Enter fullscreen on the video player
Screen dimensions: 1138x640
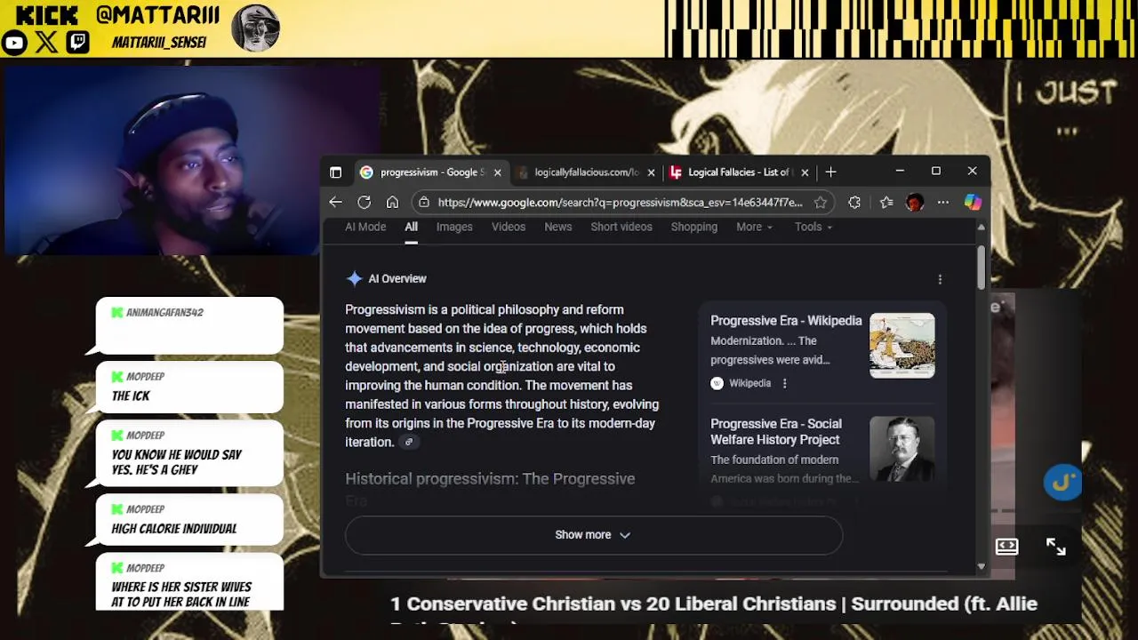pos(1055,547)
